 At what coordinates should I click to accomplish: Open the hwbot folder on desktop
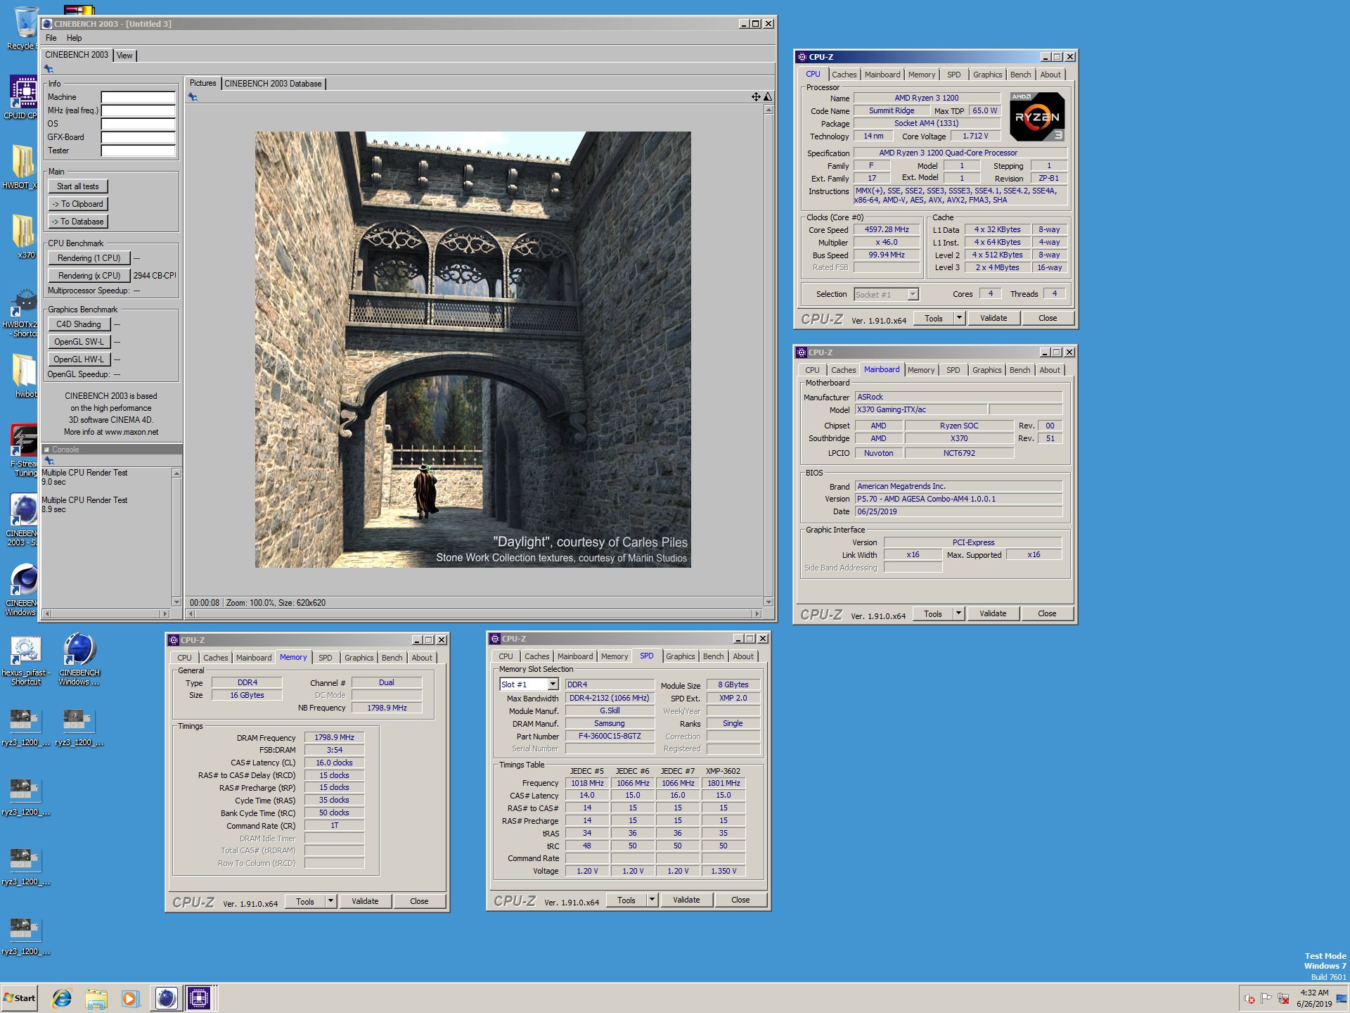pos(25,376)
